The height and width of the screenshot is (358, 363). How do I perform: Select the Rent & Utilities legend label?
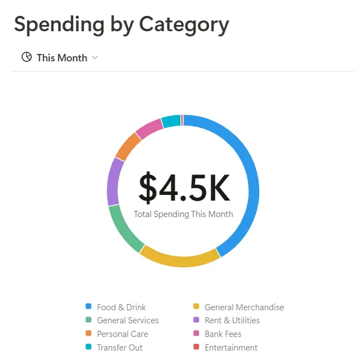pos(232,320)
